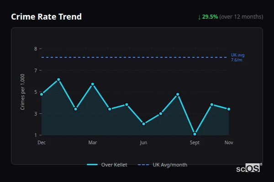Click the Mar x-axis label
Image resolution: width=274 pixels, height=182 pixels.
click(x=93, y=142)
